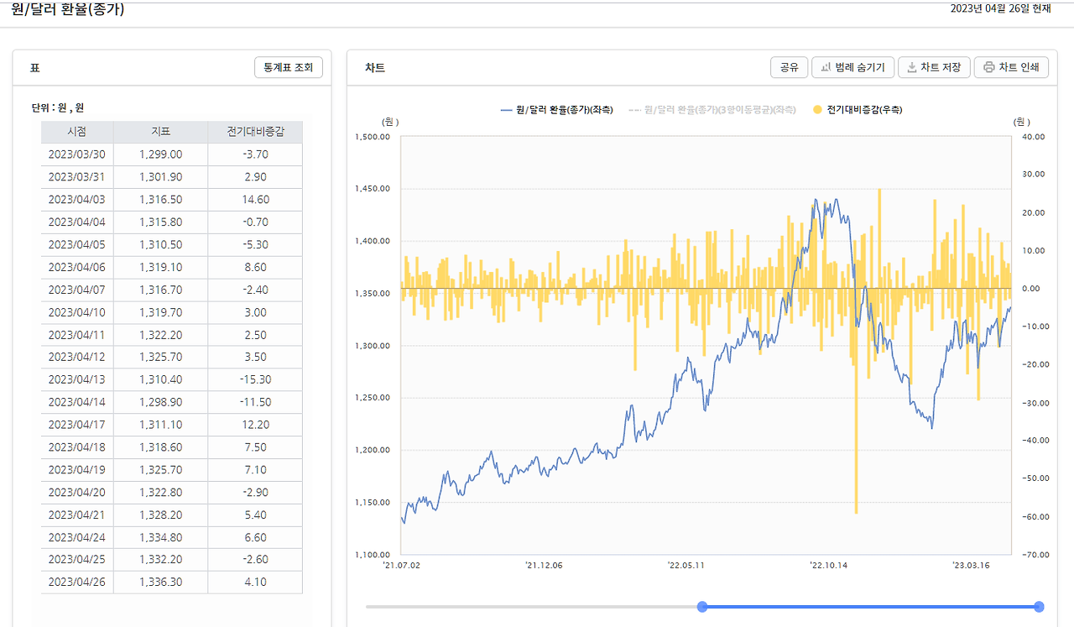The image size is (1074, 627).
Task: Click the 1,500.00 left axis label
Action: tap(373, 137)
